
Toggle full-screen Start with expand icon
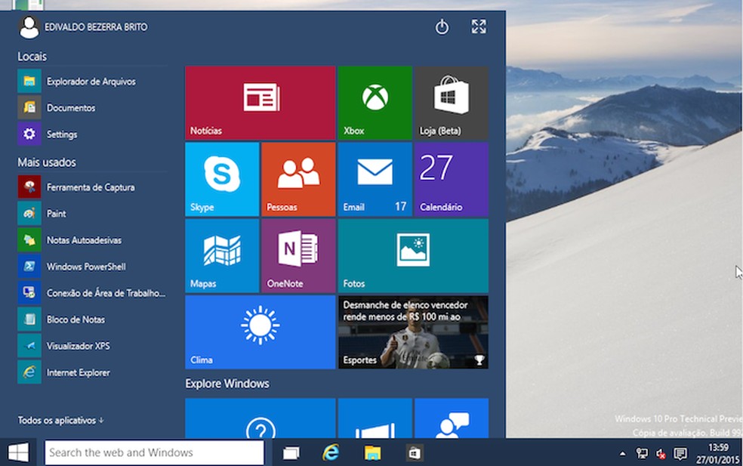tap(478, 26)
